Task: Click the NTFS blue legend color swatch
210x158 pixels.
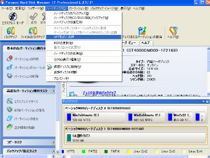Action: tap(63, 151)
